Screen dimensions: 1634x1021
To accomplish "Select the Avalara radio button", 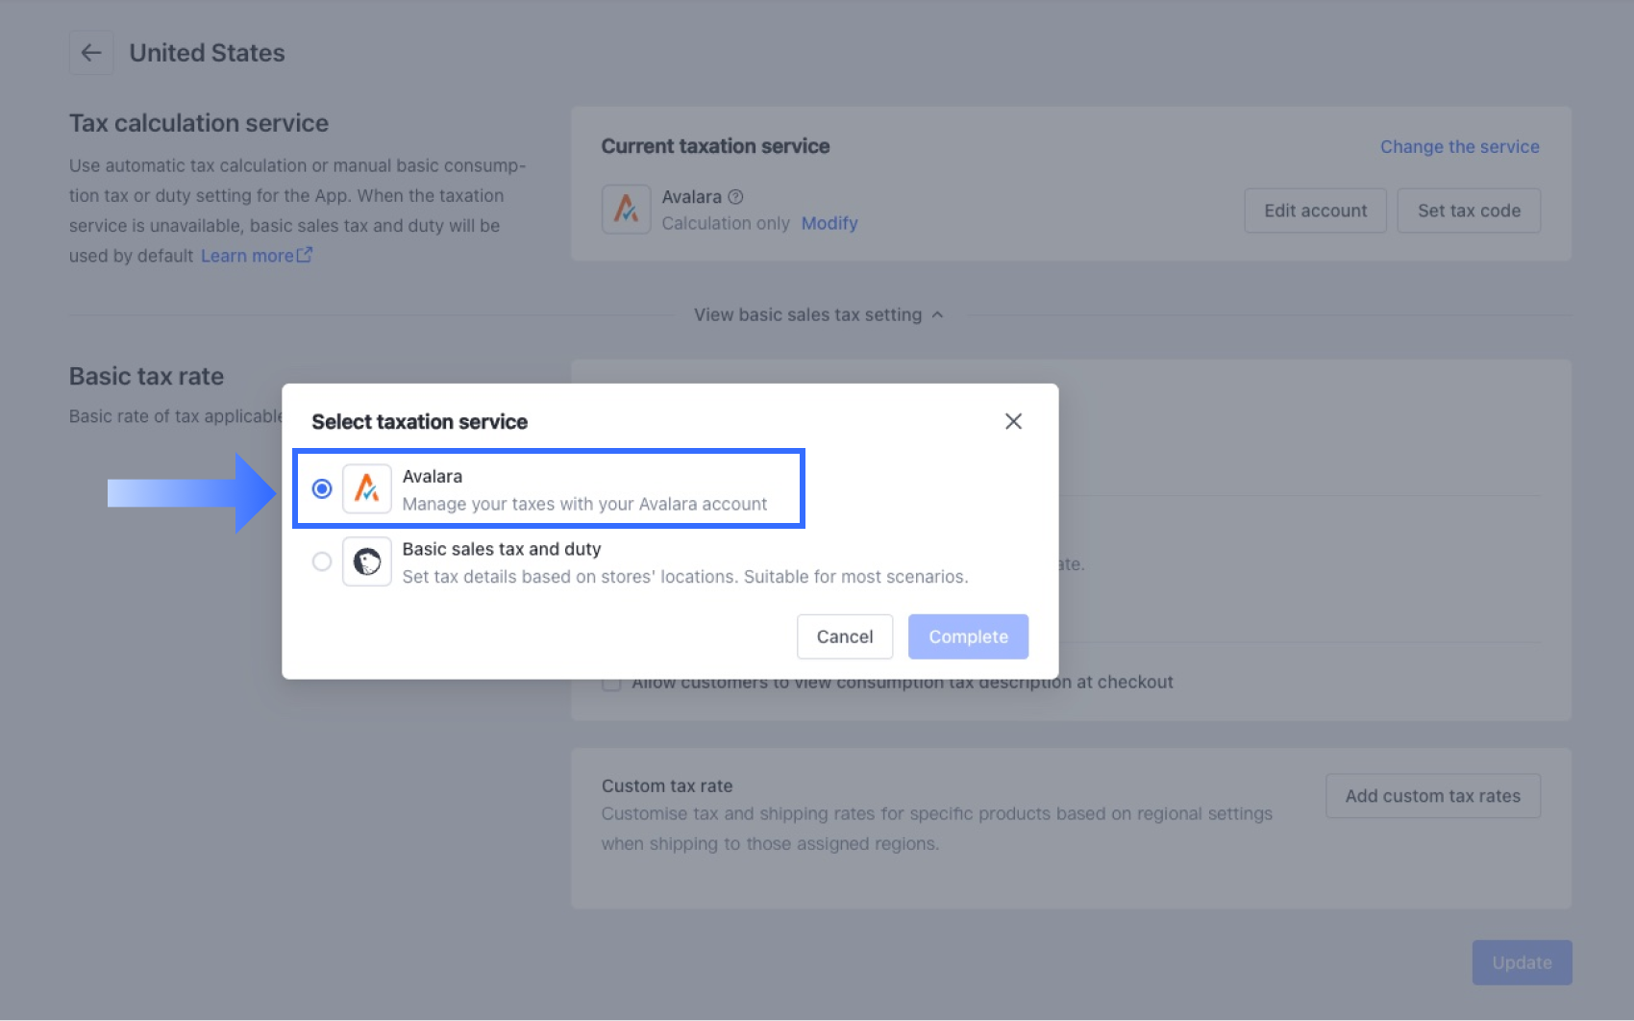I will [322, 489].
